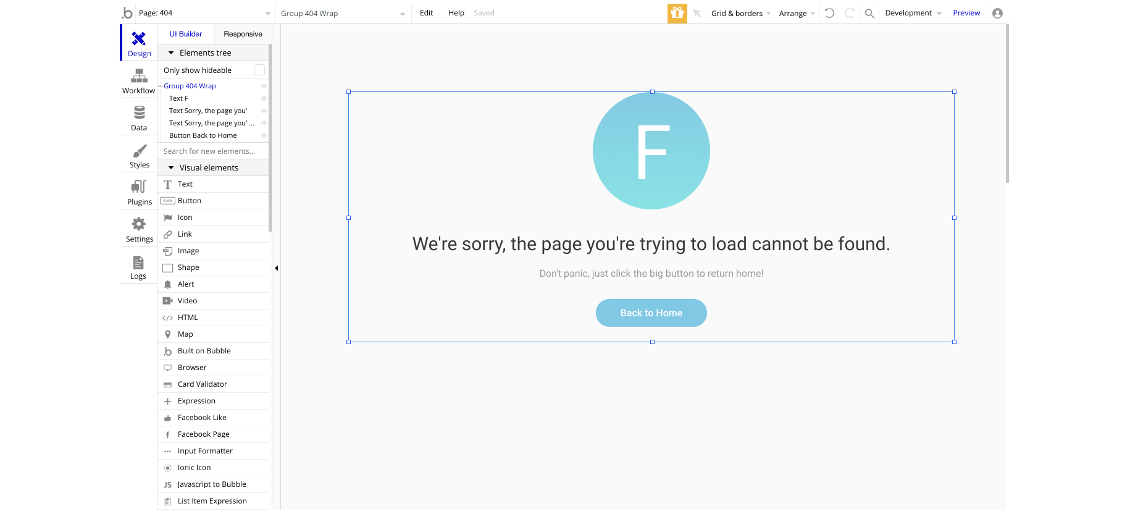Toggle visibility eye for Button Back to Home
Image resolution: width=1130 pixels, height=514 pixels.
click(264, 136)
